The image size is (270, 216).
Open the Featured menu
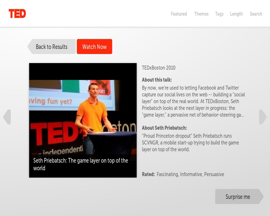(179, 14)
